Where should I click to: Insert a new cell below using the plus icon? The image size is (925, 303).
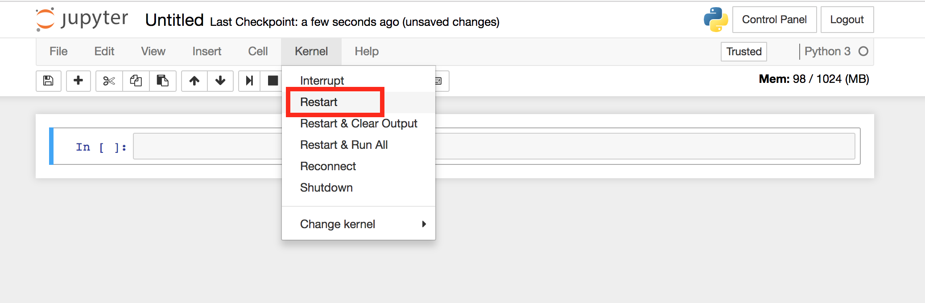coord(78,81)
